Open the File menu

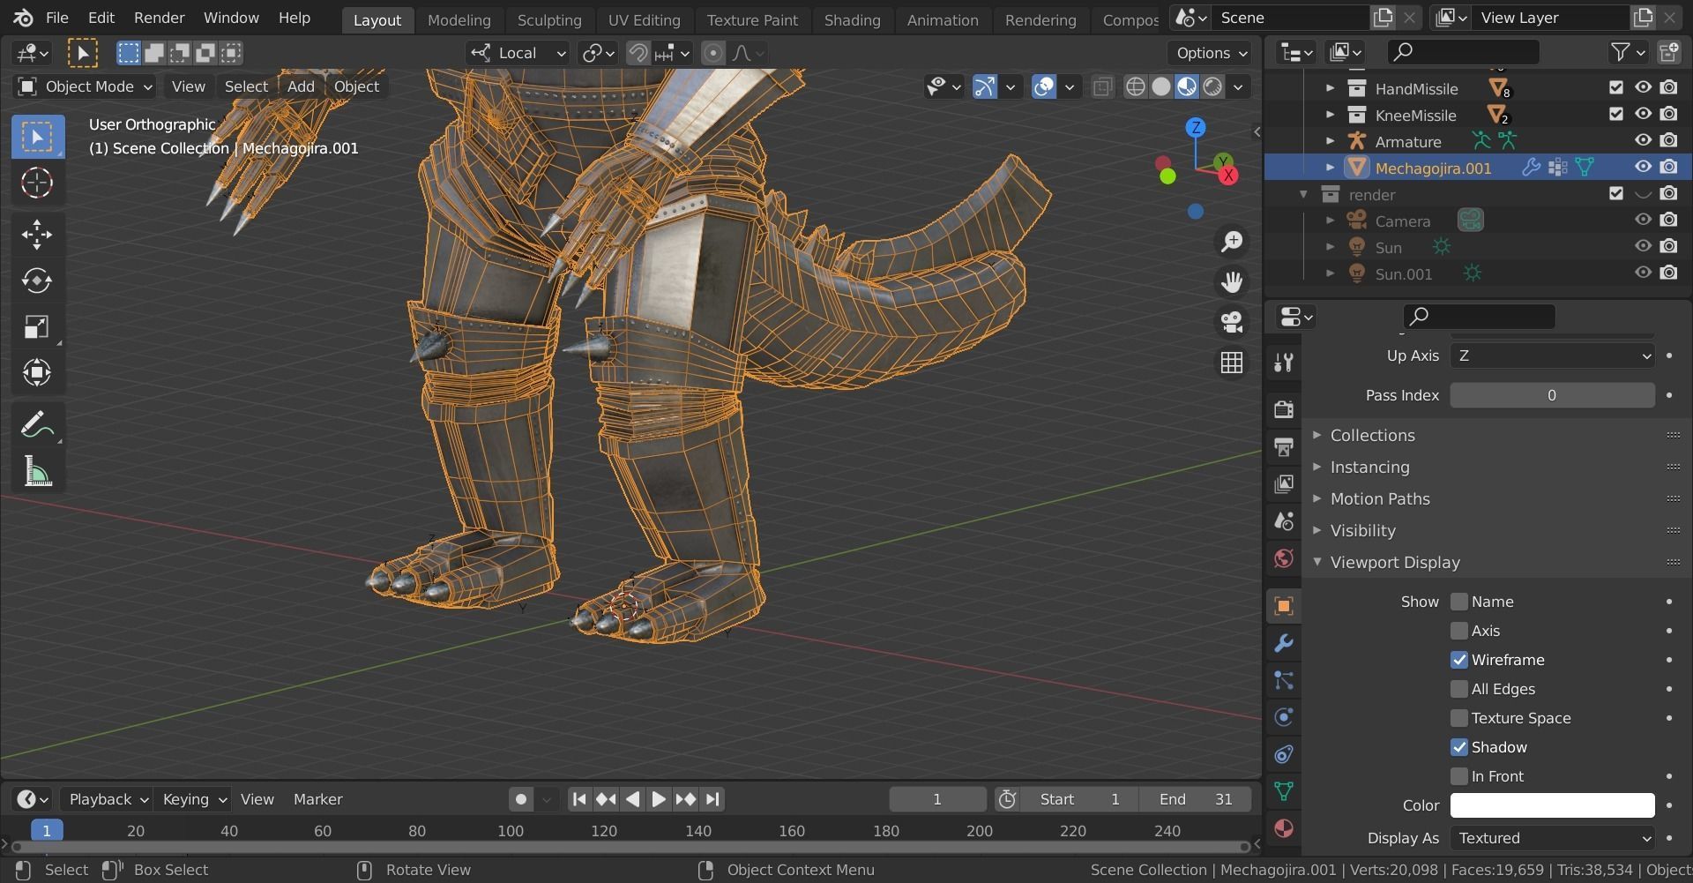(x=56, y=18)
